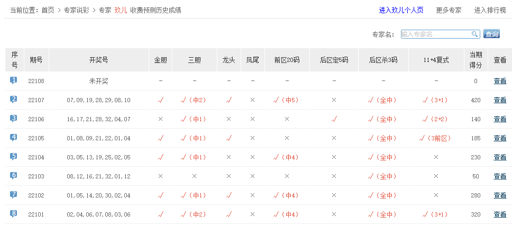Click the number 1 rank badge
512x225 pixels.
pos(14,80)
